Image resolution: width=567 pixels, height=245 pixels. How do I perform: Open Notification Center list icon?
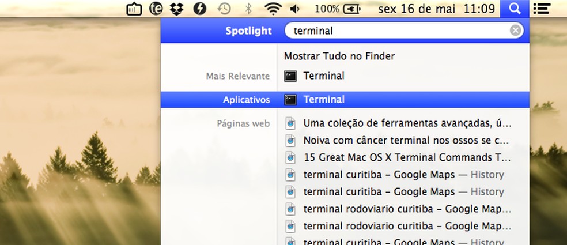click(x=540, y=9)
